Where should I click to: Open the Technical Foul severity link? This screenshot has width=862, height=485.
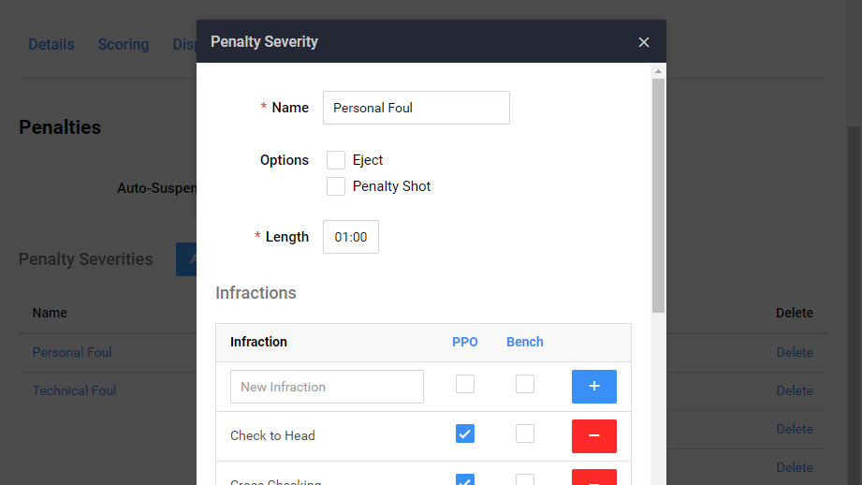point(74,390)
